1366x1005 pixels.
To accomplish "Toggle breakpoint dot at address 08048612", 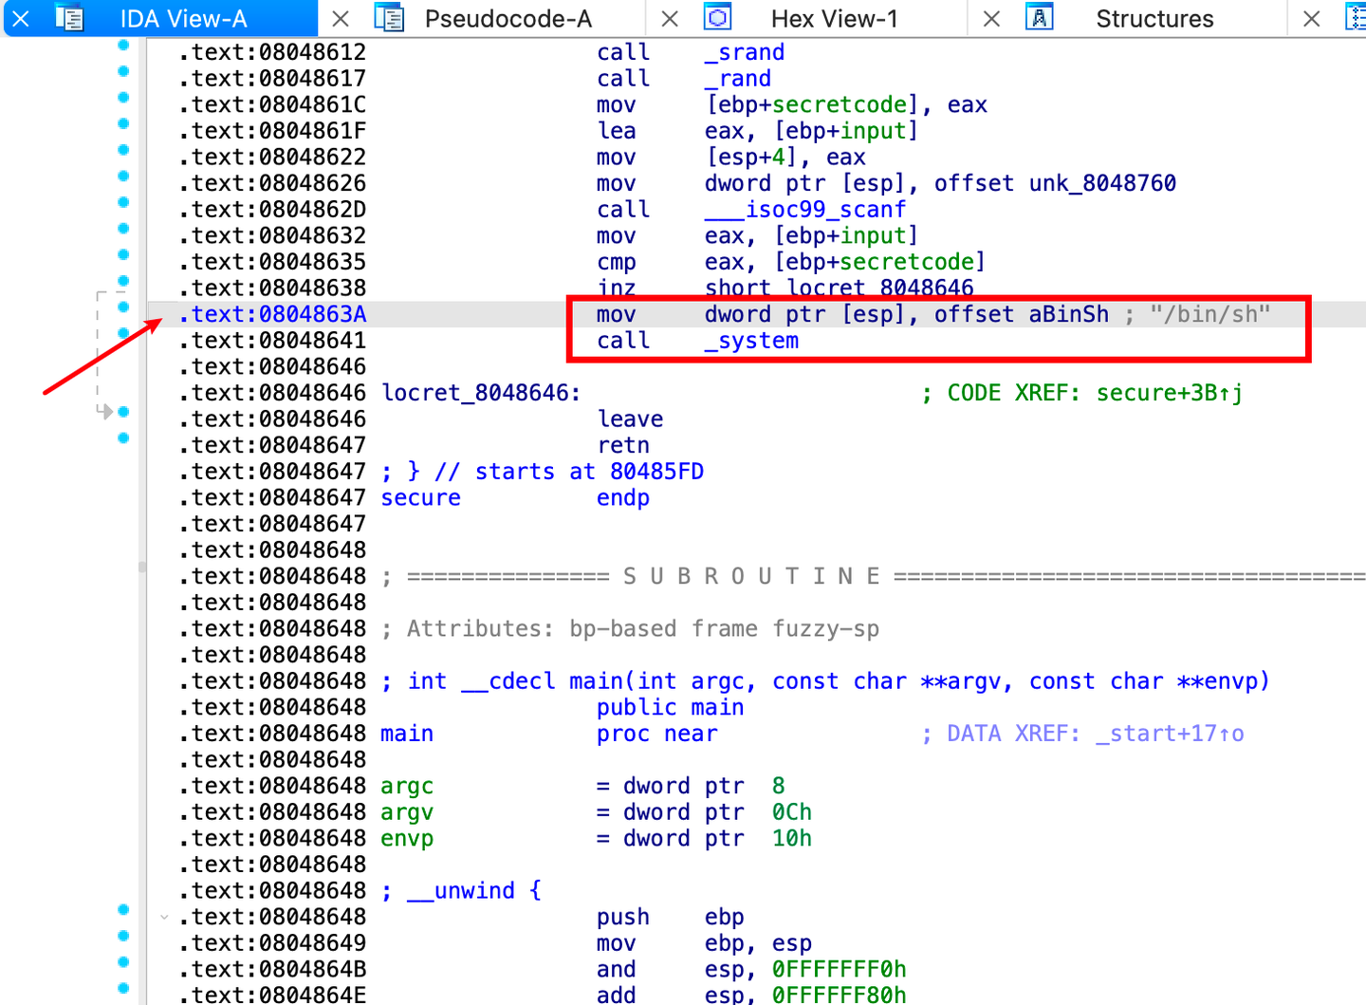I will click(x=123, y=46).
